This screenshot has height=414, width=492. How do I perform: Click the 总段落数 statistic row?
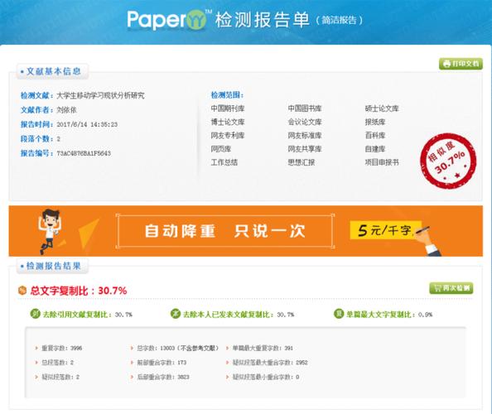pyautogui.click(x=55, y=363)
